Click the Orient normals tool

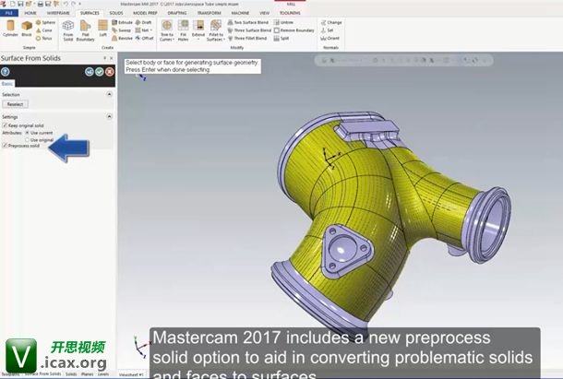tap(329, 38)
